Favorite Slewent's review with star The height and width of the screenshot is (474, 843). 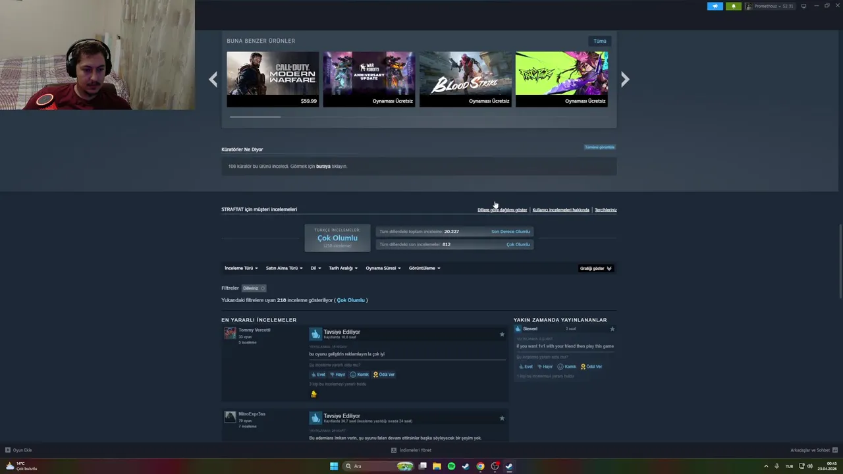612,329
